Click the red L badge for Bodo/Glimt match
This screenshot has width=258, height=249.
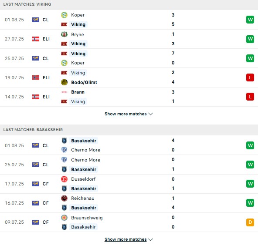tap(250, 77)
